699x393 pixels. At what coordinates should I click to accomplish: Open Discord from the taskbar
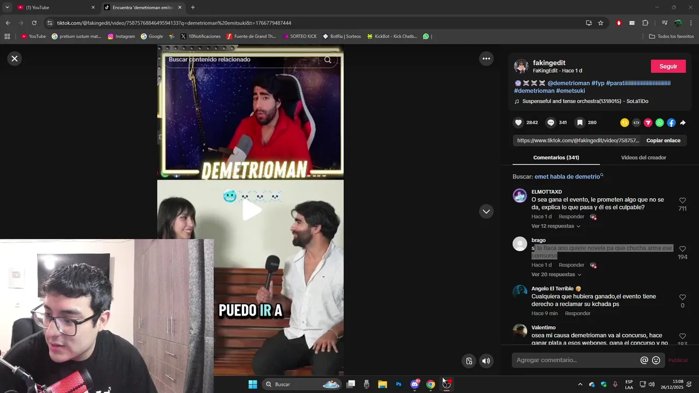pos(415,384)
